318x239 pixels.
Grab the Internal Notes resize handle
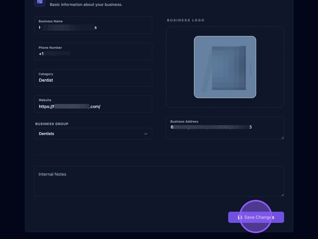pos(283,195)
